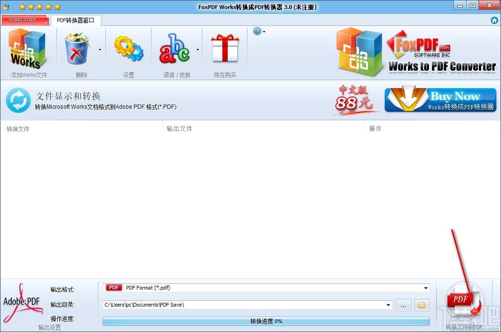Open the red WORKS TO PDF menu tab
Screen dimensions: 501x332
click(25, 20)
